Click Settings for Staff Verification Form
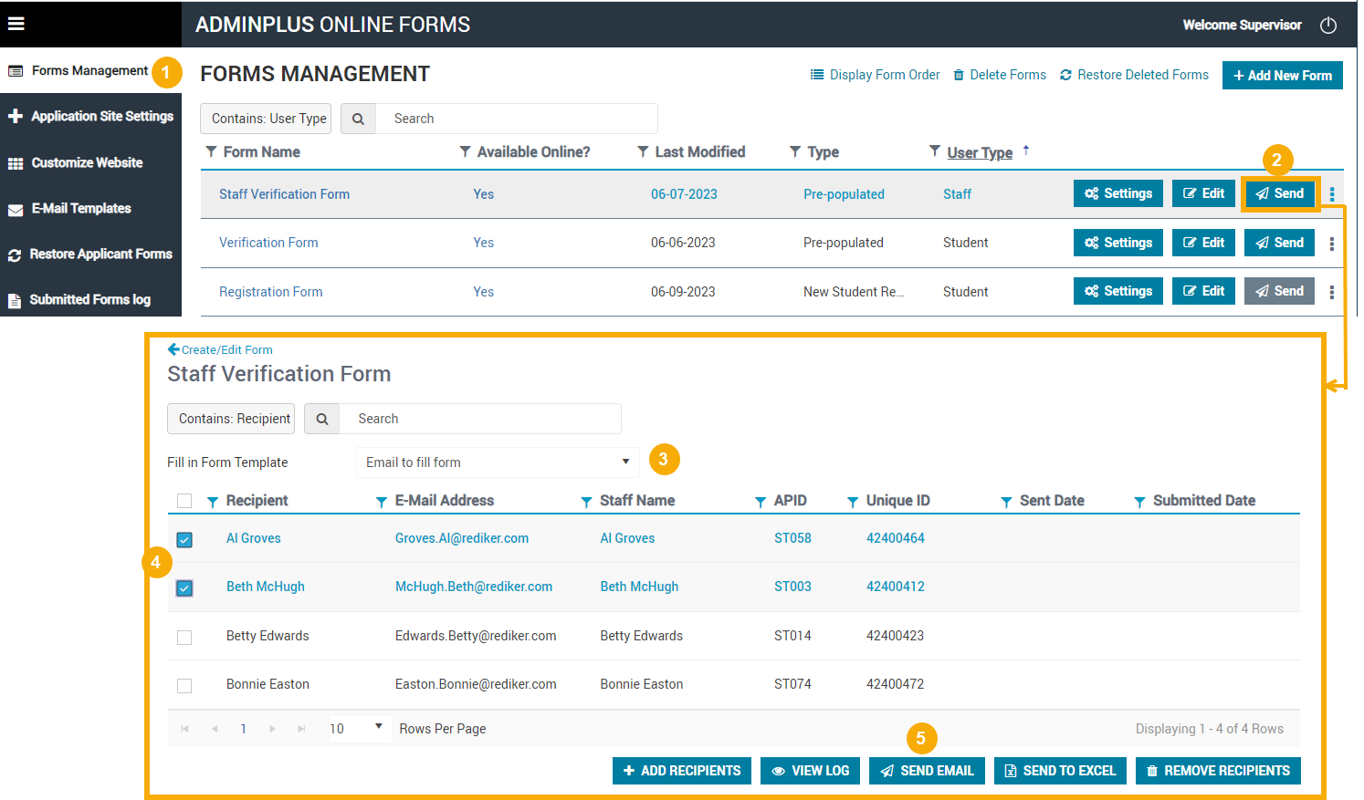The width and height of the screenshot is (1364, 800). tap(1118, 193)
